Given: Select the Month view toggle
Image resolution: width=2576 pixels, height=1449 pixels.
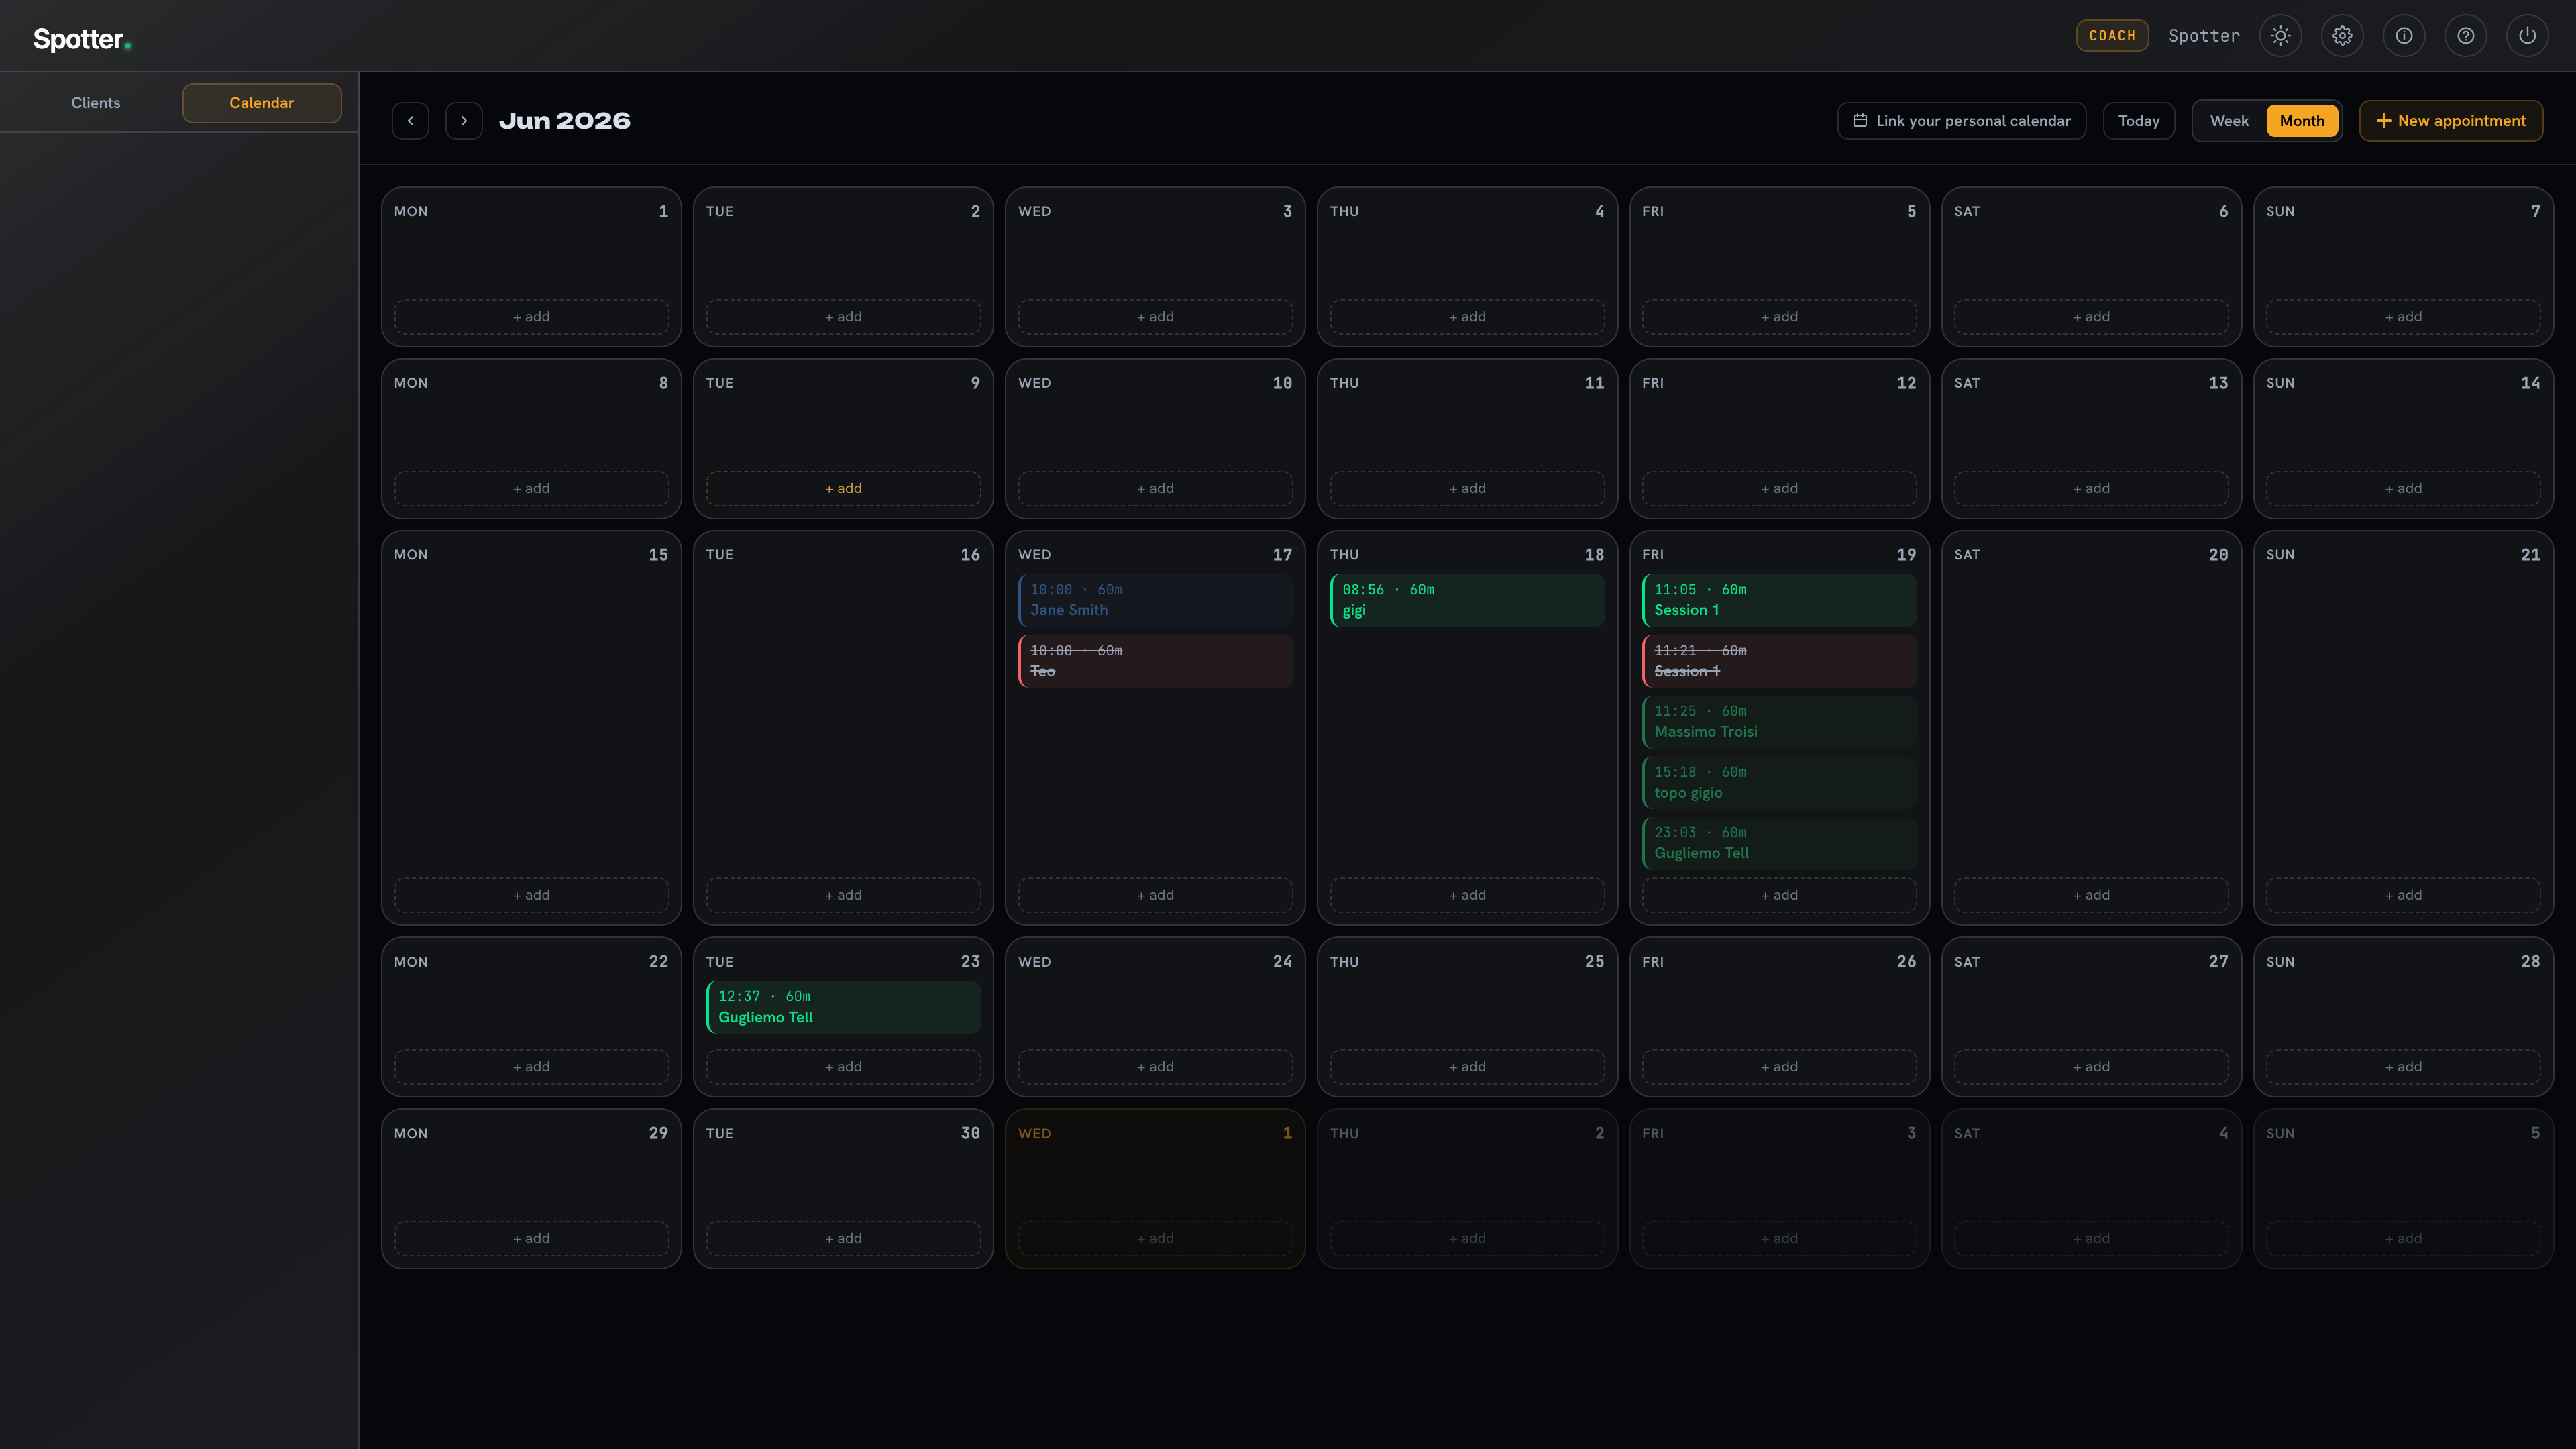Looking at the screenshot, I should [2302, 121].
